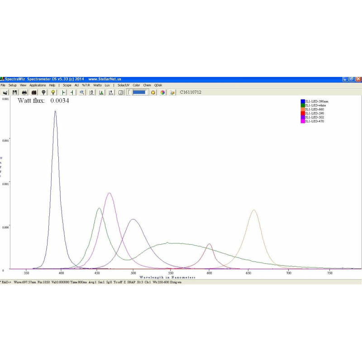362x362 pixels.
Task: Click the Chem menu item
Action: tap(147, 85)
